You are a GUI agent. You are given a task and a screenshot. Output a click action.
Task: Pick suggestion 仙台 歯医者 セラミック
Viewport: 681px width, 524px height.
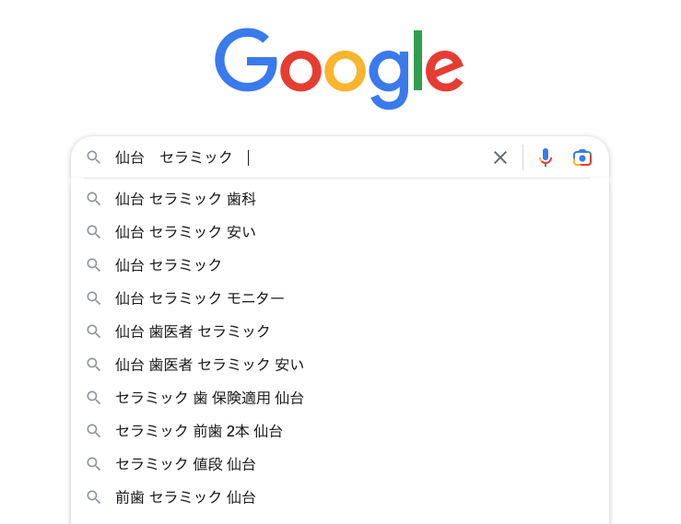click(340, 332)
